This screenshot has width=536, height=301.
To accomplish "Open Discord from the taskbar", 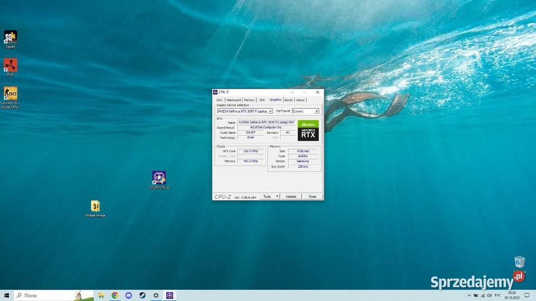I will tap(128, 295).
